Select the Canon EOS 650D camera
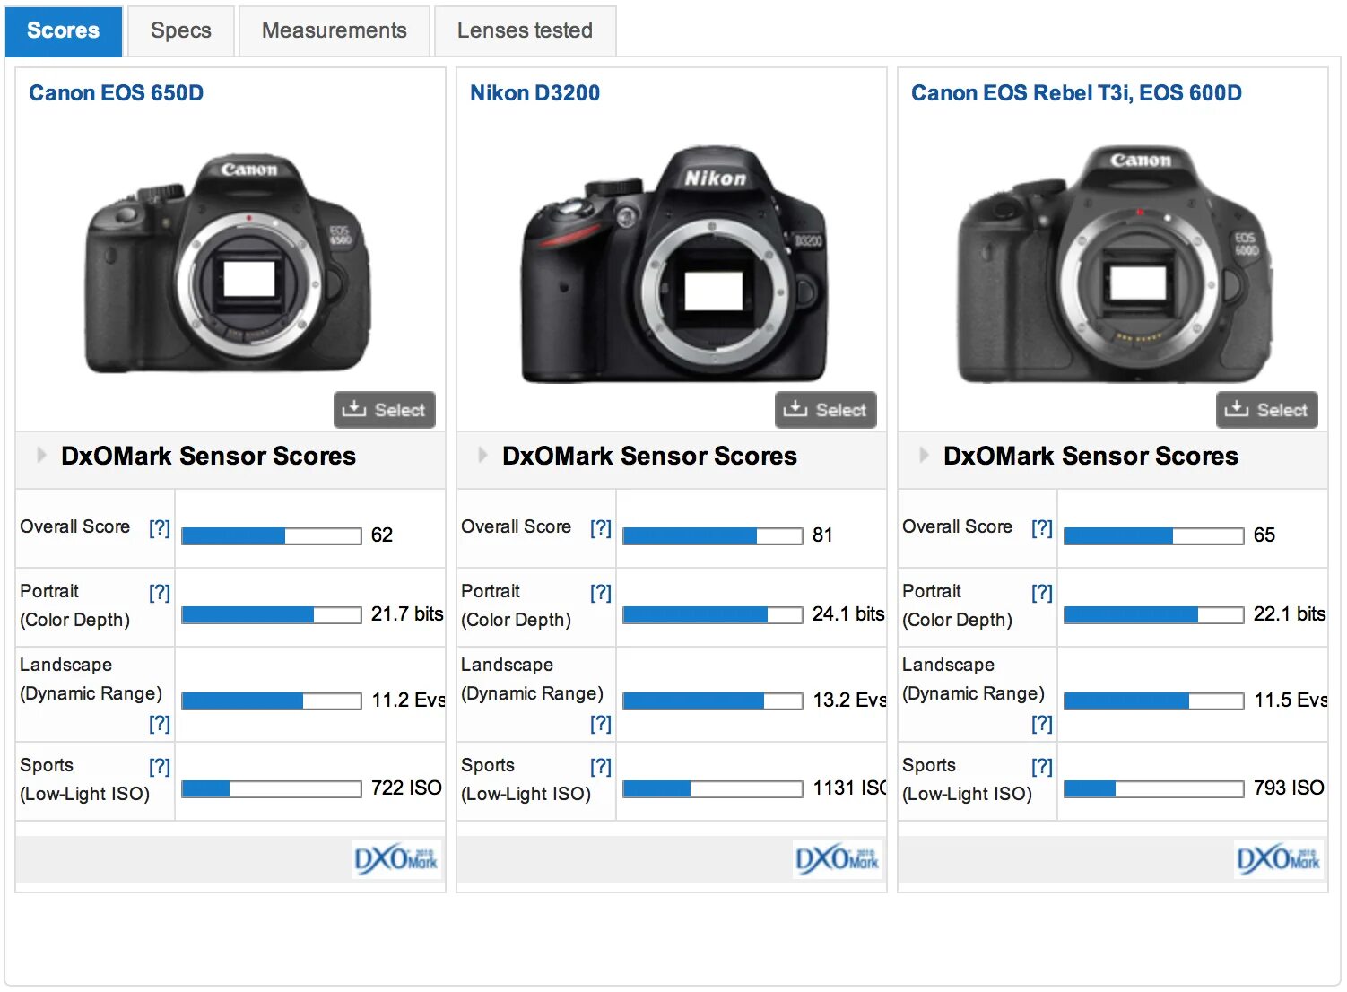Image resolution: width=1347 pixels, height=992 pixels. click(x=385, y=410)
